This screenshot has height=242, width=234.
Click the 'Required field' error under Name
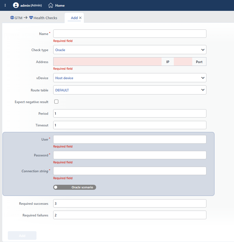[x=63, y=41]
